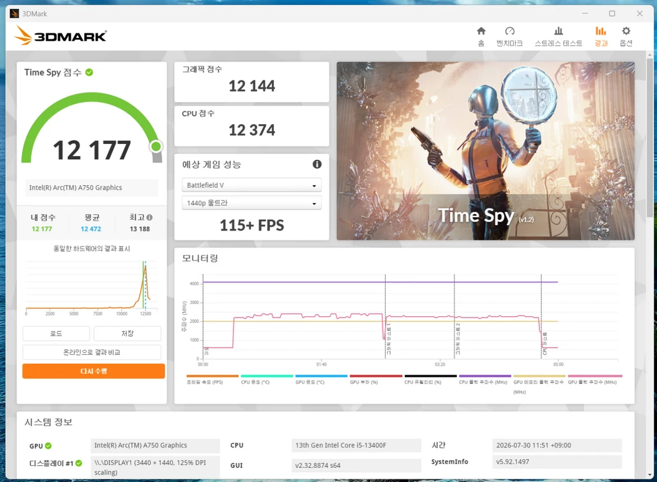This screenshot has height=482, width=657.
Task: Click Intel Arc A750 Graphics label under gauge
Action: click(x=92, y=188)
